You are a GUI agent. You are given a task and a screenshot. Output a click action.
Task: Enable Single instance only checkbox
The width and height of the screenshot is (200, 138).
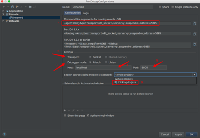[173, 7]
